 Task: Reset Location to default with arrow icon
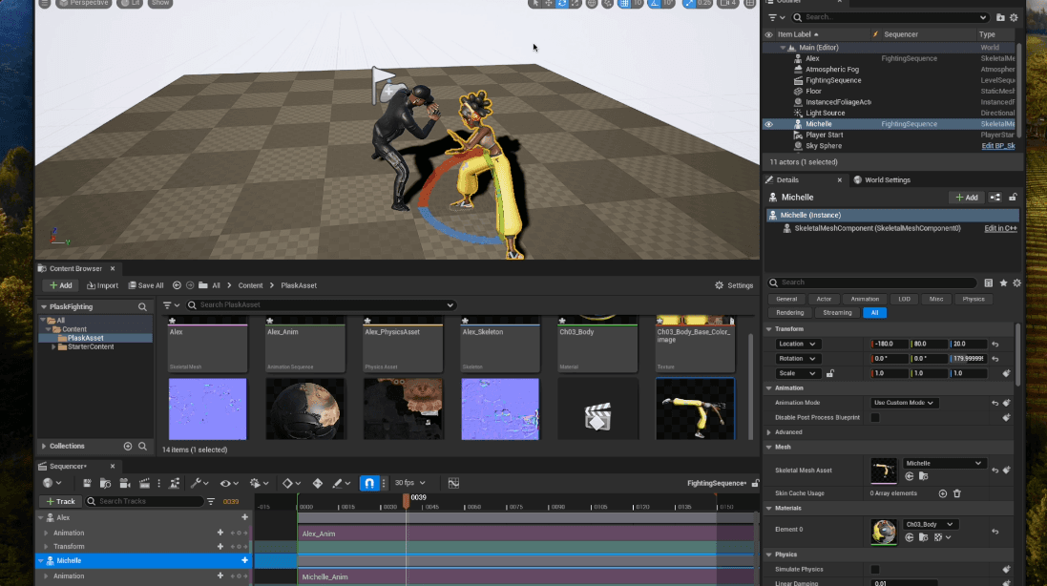click(995, 344)
